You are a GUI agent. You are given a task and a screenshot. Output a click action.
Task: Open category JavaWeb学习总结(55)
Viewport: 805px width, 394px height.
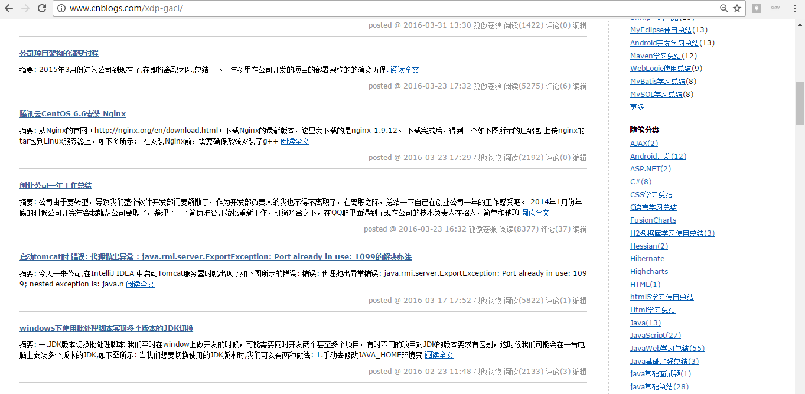pyautogui.click(x=667, y=349)
